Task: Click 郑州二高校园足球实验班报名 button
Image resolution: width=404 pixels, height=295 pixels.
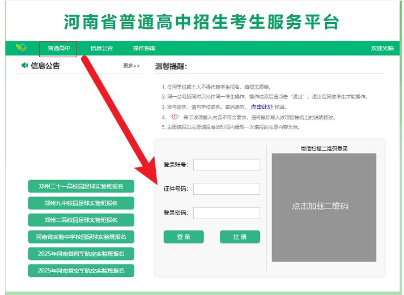Action: click(x=81, y=220)
